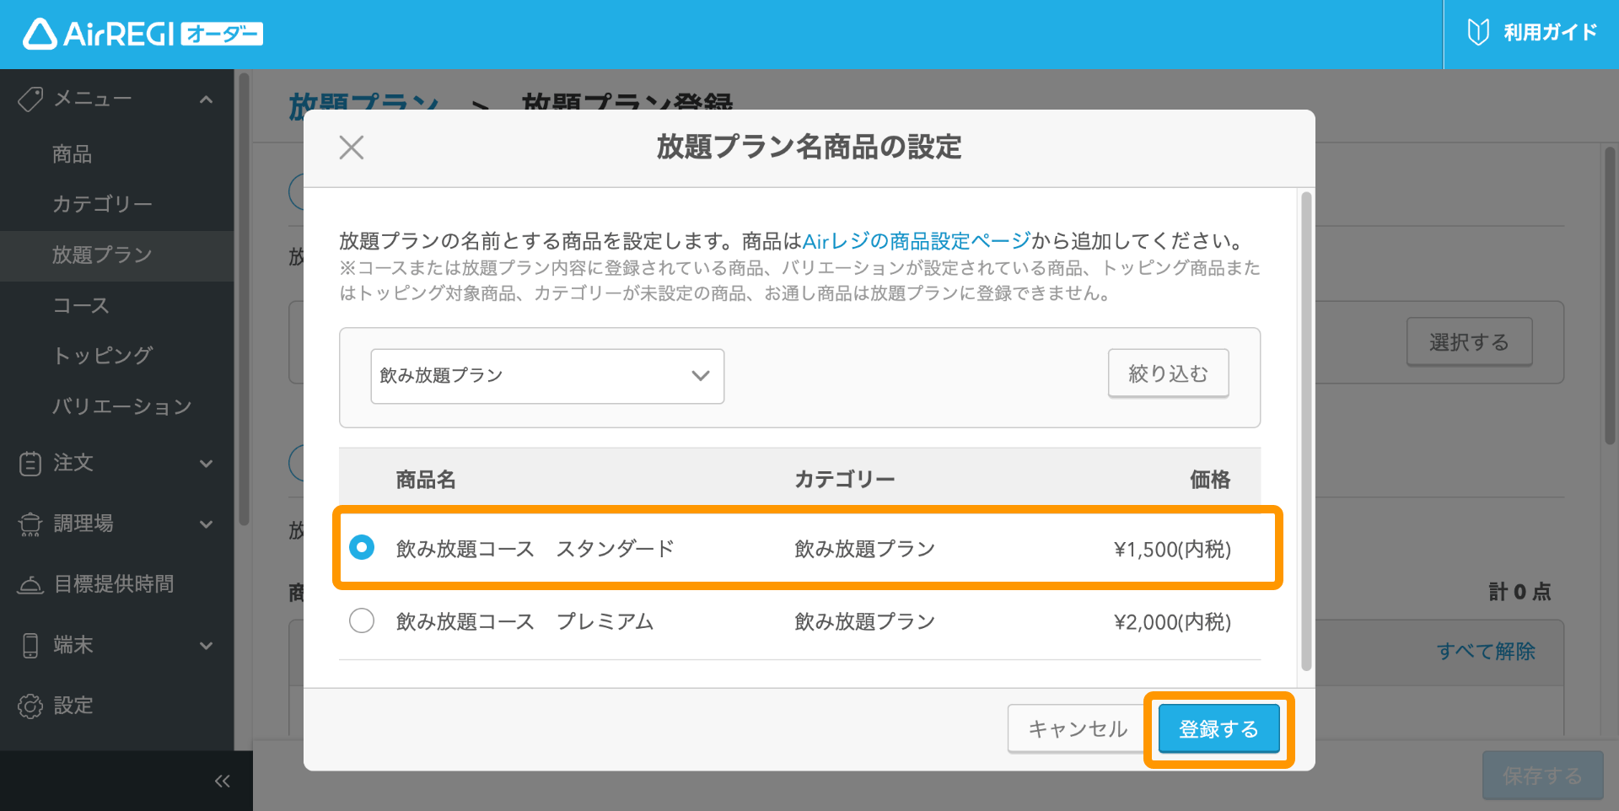Click the sidebar's vertical scrollbar
1619x811 pixels.
point(244,299)
